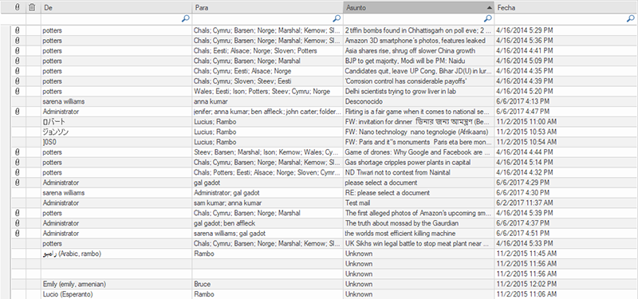Click date '11/2/2015 11:45 AM'
The height and width of the screenshot is (299, 638).
coord(526,254)
